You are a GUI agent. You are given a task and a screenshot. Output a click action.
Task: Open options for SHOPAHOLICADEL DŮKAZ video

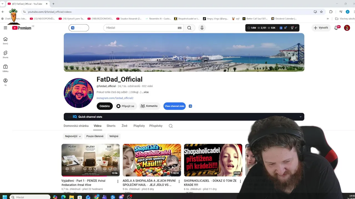(240, 182)
